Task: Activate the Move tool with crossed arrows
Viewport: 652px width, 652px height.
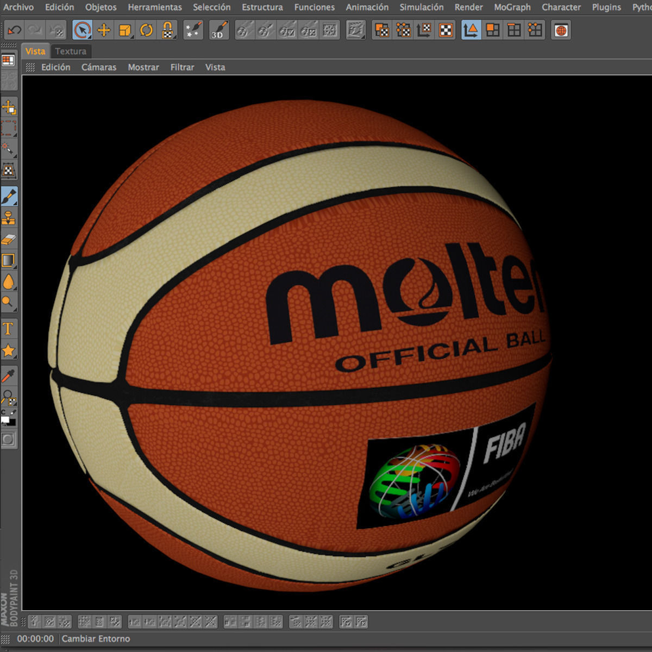Action: pos(104,30)
